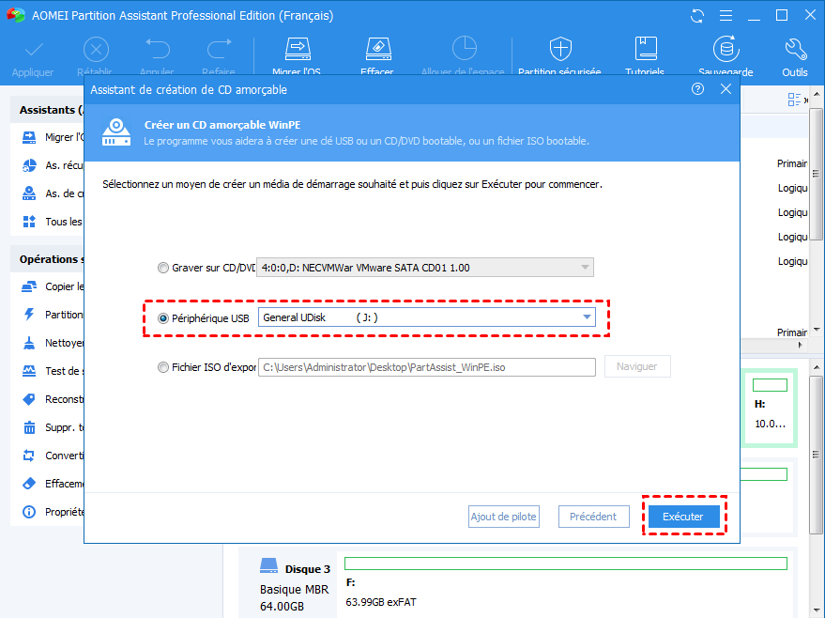The height and width of the screenshot is (618, 825).
Task: Select Reconstruire MBR sidebar item
Action: (x=53, y=399)
